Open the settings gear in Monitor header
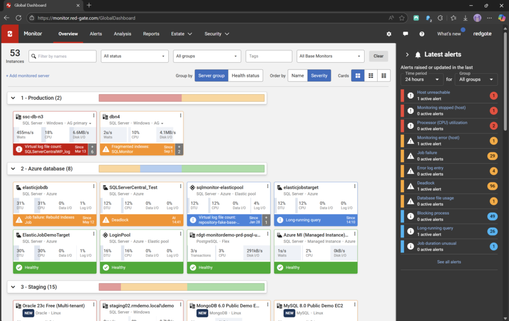Screen dimensions: 509x321 pos(389,34)
